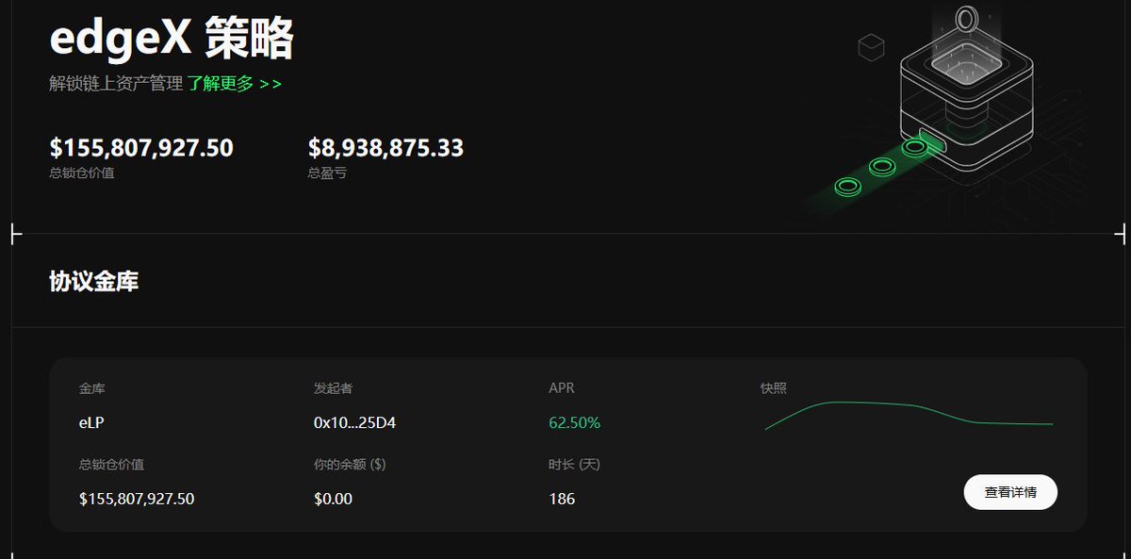The height and width of the screenshot is (559, 1131).
Task: Click the eLP vault's $155,807,927.50 value
Action: [x=137, y=499]
